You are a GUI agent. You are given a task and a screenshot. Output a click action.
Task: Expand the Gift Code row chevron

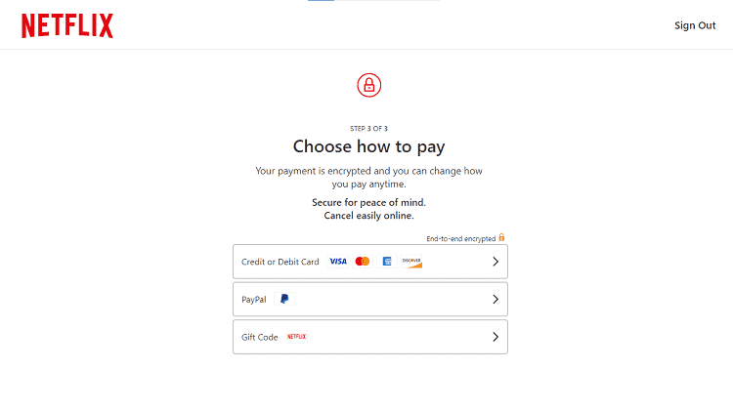tap(496, 337)
